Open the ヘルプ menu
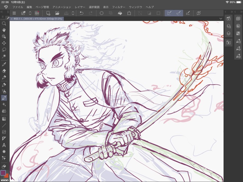 150,7
